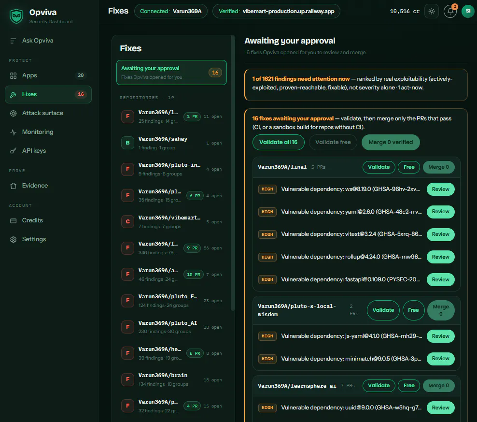Review the js-yaml@4.1.0 vulnerable dependency
The width and height of the screenshot is (477, 422).
[440, 336]
